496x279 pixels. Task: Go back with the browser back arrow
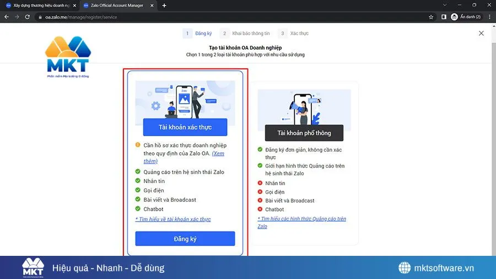[6, 17]
